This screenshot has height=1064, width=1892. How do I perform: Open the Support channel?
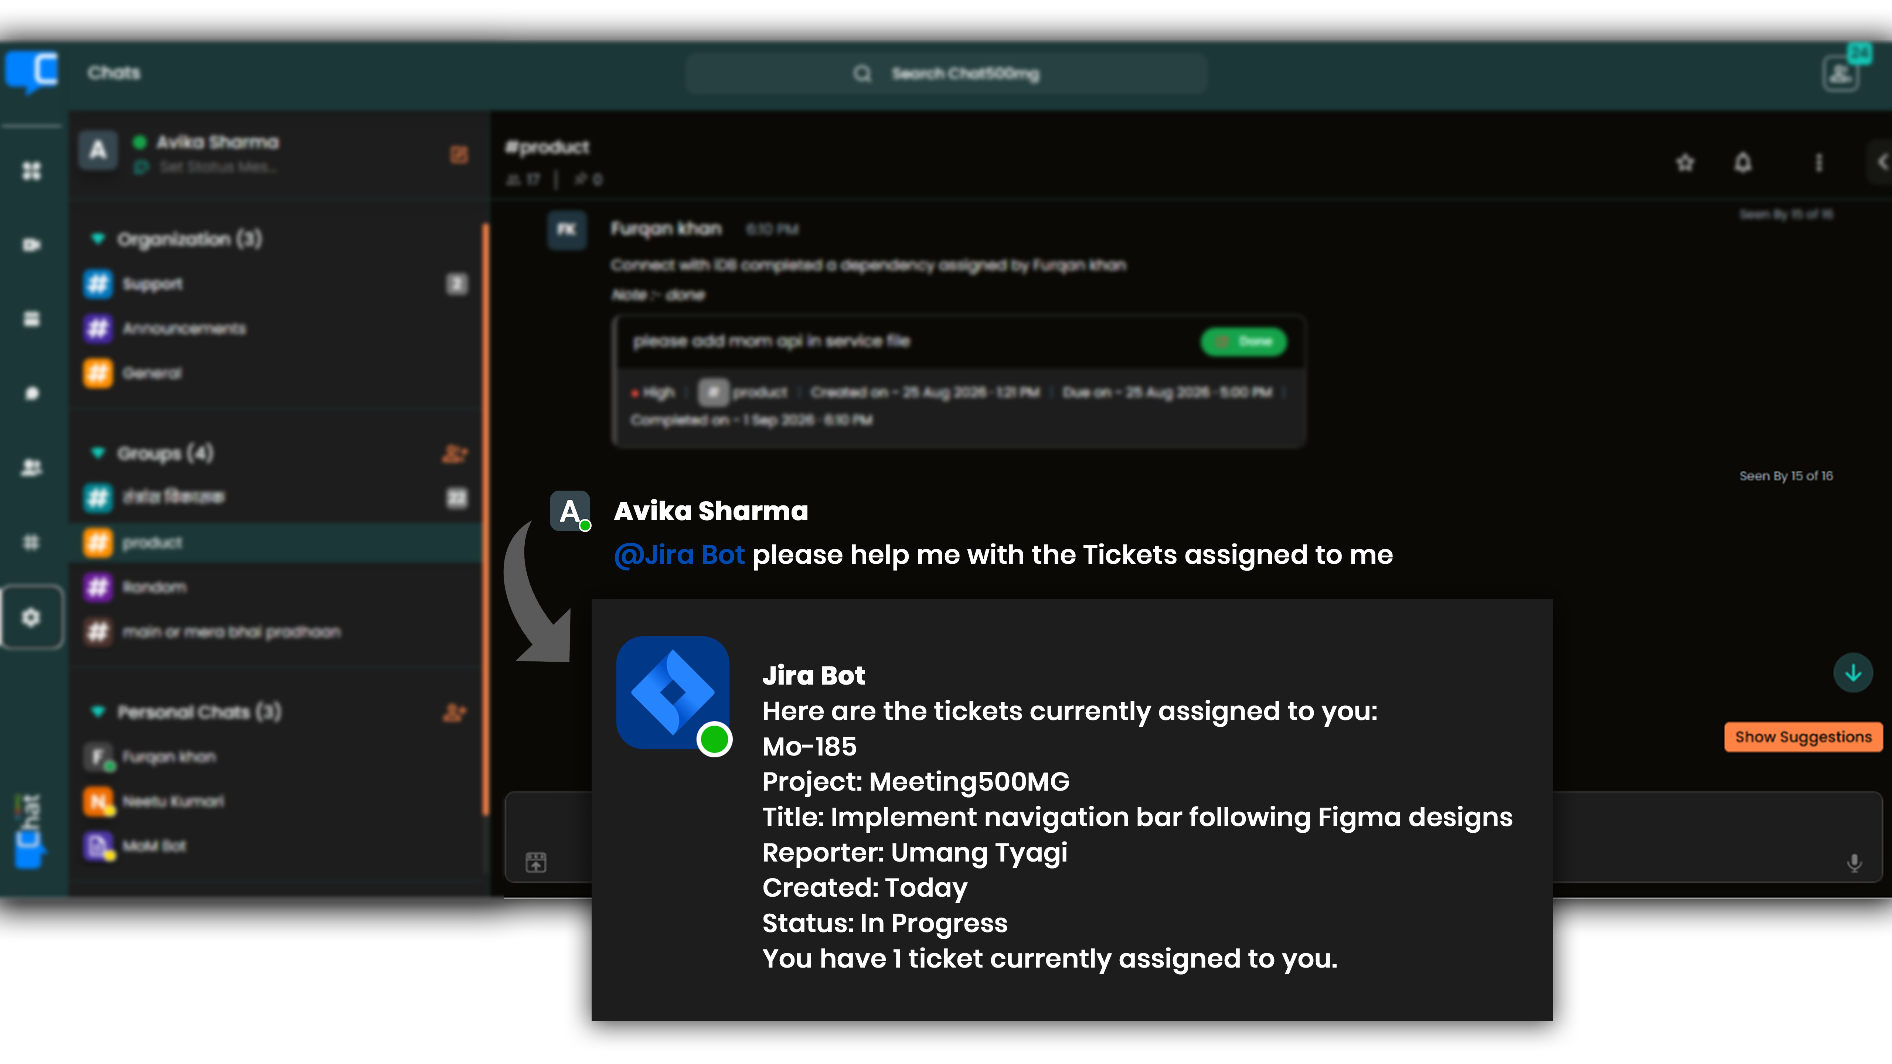[276, 284]
